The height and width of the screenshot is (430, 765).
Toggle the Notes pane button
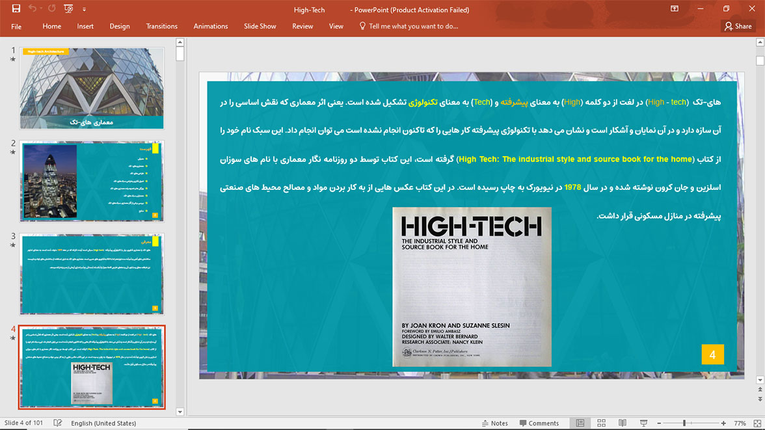coord(494,423)
